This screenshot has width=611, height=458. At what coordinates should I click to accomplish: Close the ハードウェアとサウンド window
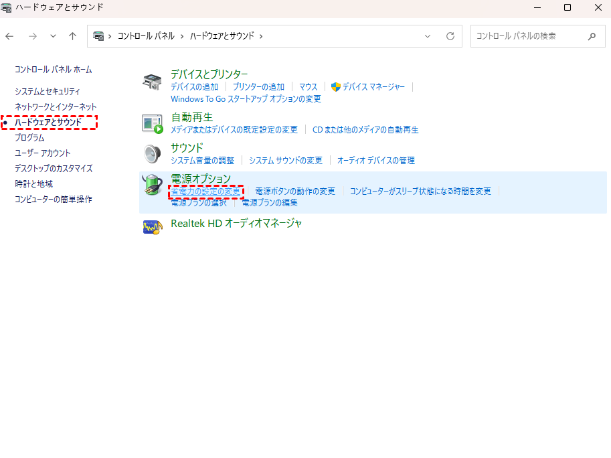[598, 7]
